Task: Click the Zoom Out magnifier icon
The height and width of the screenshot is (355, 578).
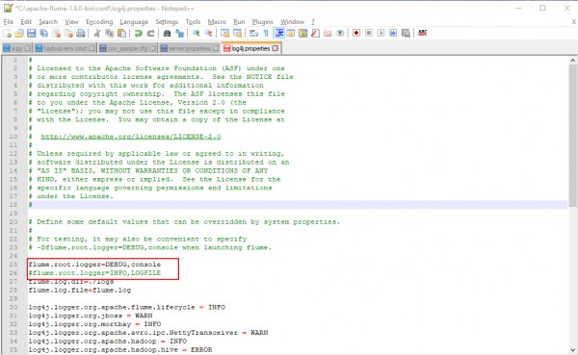Action: [208, 34]
